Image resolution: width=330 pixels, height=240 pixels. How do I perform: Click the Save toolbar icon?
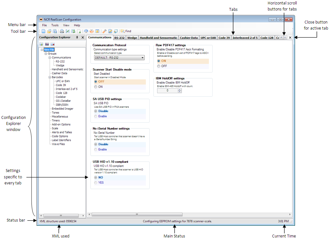coord(55,31)
